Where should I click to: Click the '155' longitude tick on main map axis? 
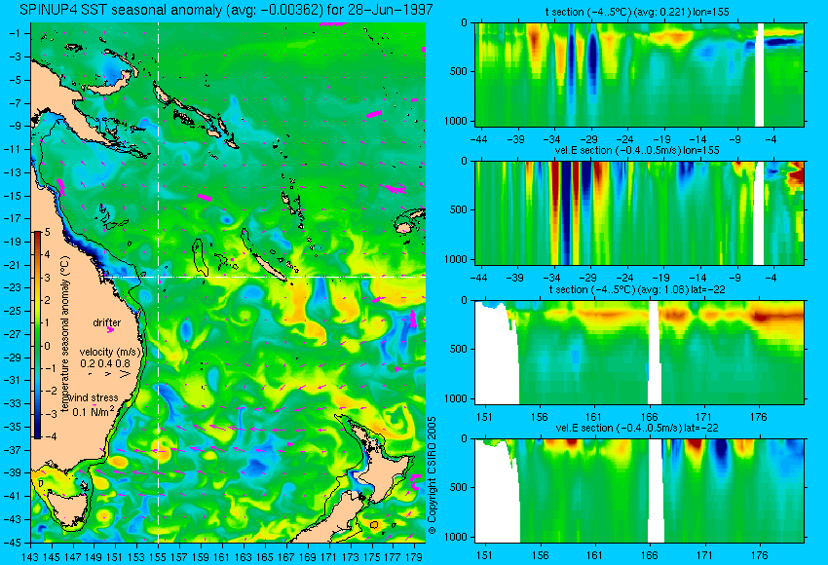click(158, 556)
